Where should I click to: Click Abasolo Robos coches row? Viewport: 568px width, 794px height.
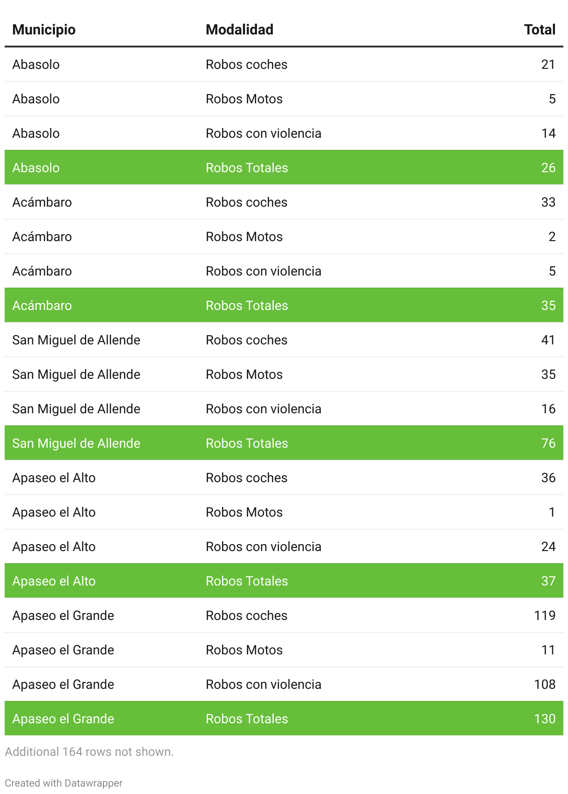click(x=284, y=64)
